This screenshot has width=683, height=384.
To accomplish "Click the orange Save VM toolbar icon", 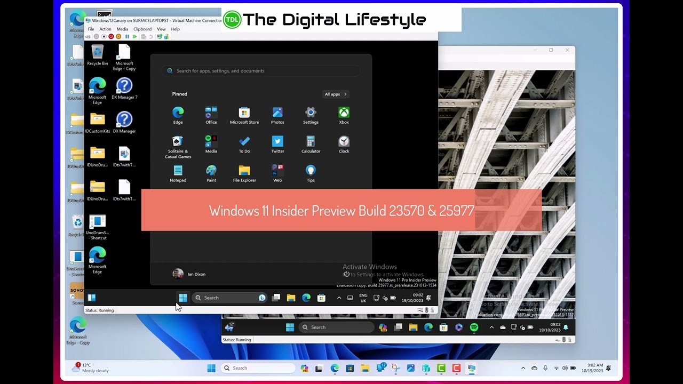I will (118, 36).
